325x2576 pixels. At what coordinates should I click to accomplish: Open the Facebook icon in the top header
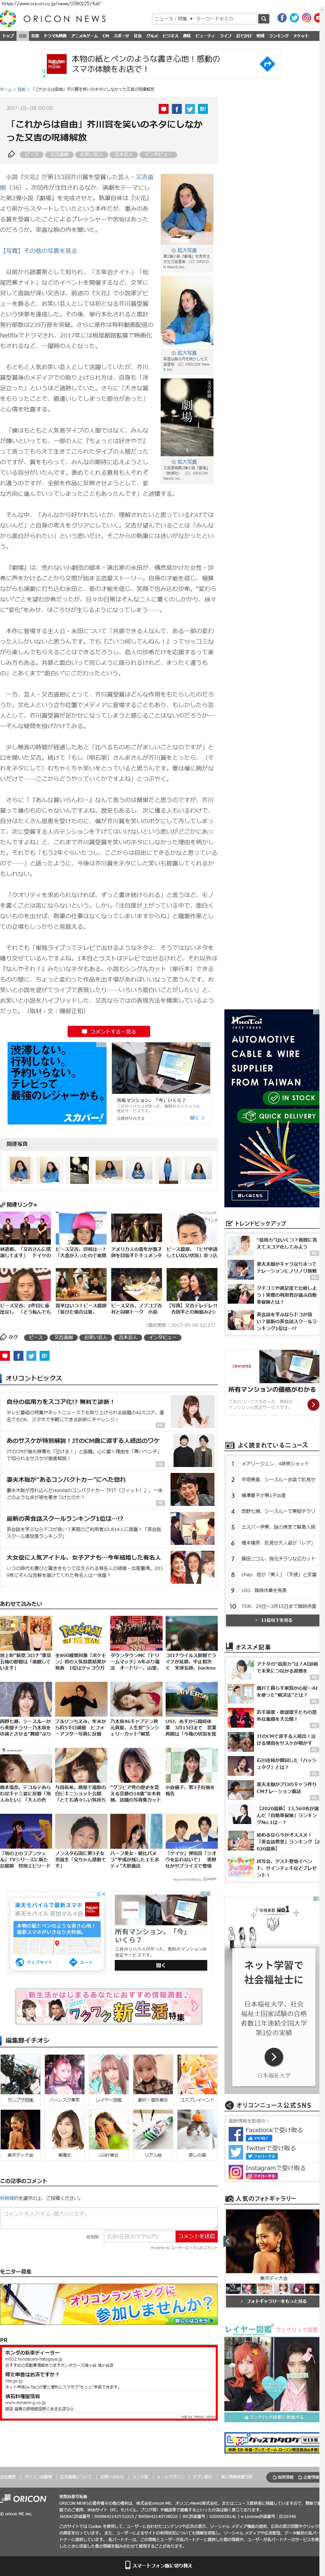[282, 18]
